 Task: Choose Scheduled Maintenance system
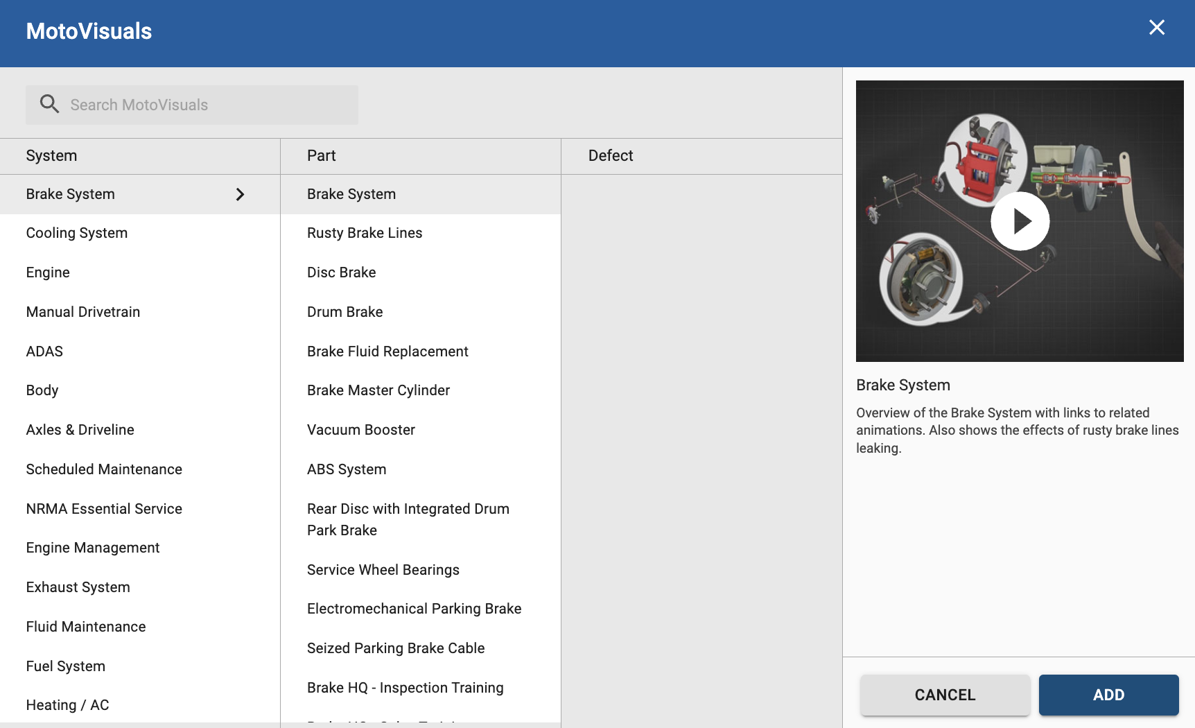tap(140, 469)
